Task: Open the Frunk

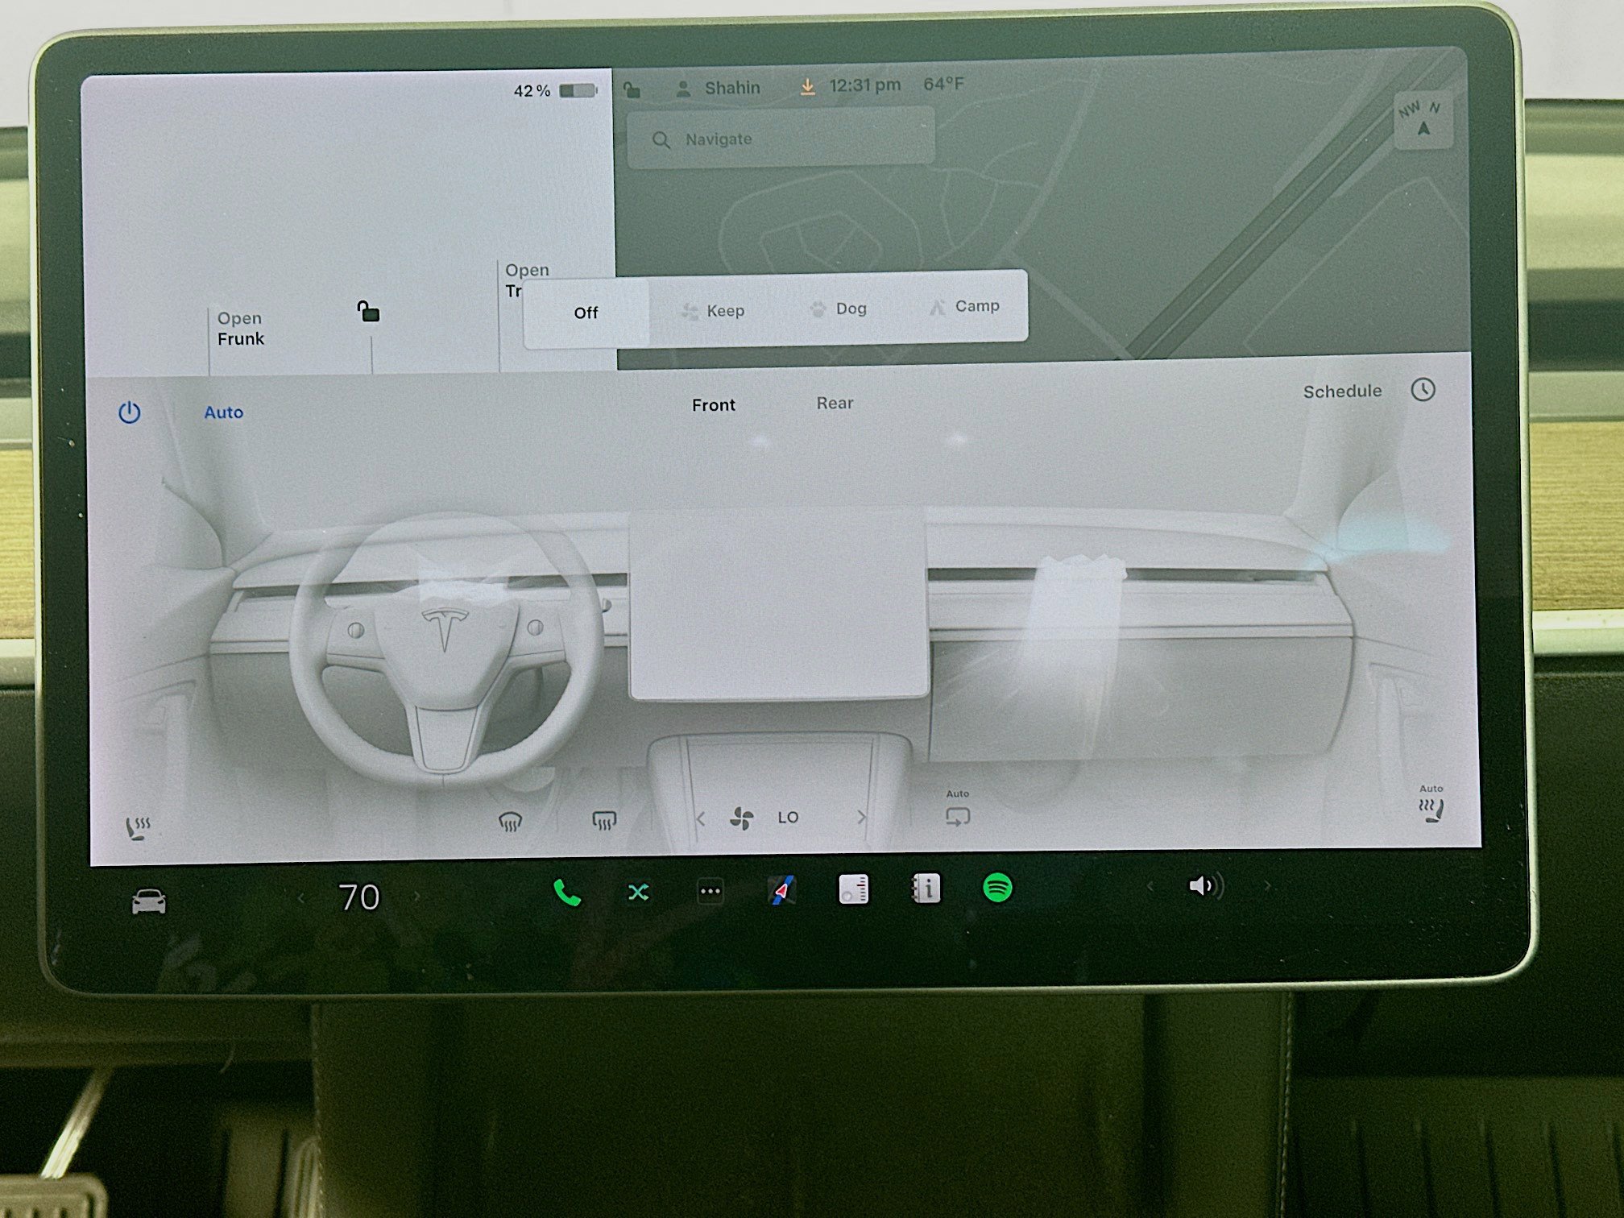Action: tap(241, 329)
